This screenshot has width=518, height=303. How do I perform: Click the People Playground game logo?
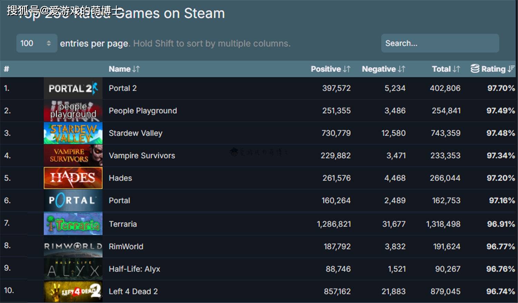coord(73,111)
